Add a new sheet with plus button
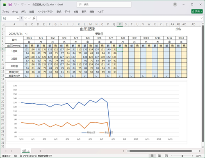The image size is (205, 158). pyautogui.click(x=40, y=151)
